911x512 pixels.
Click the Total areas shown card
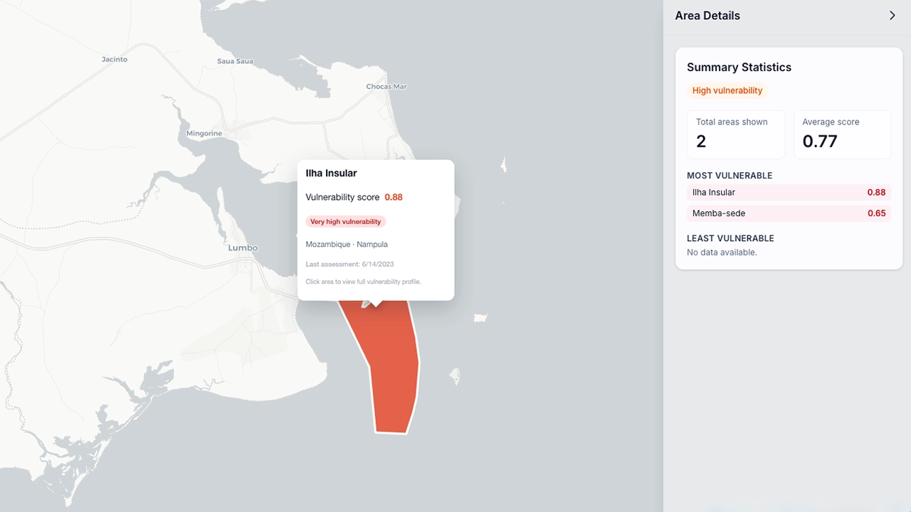point(736,134)
